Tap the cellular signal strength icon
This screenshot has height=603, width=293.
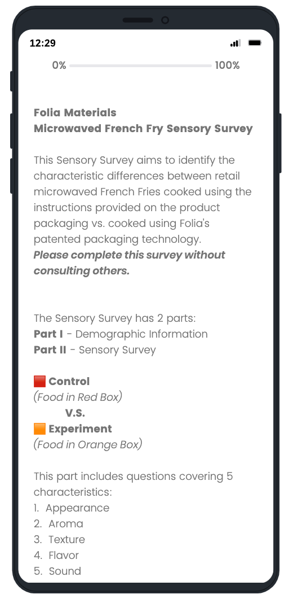tap(236, 43)
